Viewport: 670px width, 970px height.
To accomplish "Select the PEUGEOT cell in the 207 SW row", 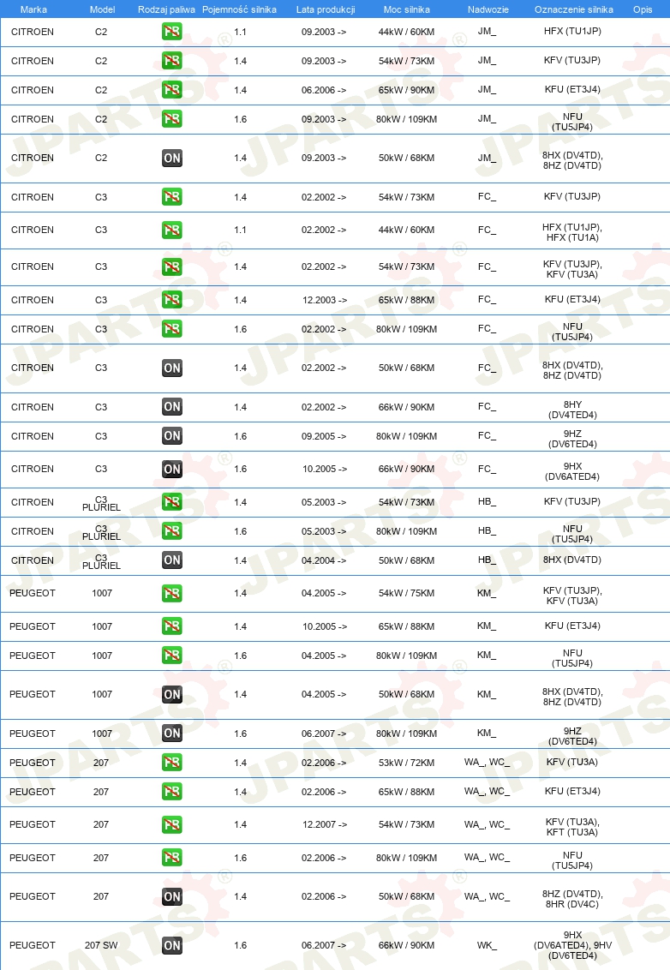I will [x=33, y=945].
